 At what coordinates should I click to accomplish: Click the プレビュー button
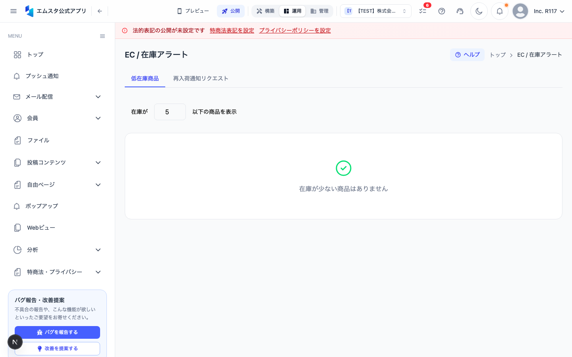(193, 11)
